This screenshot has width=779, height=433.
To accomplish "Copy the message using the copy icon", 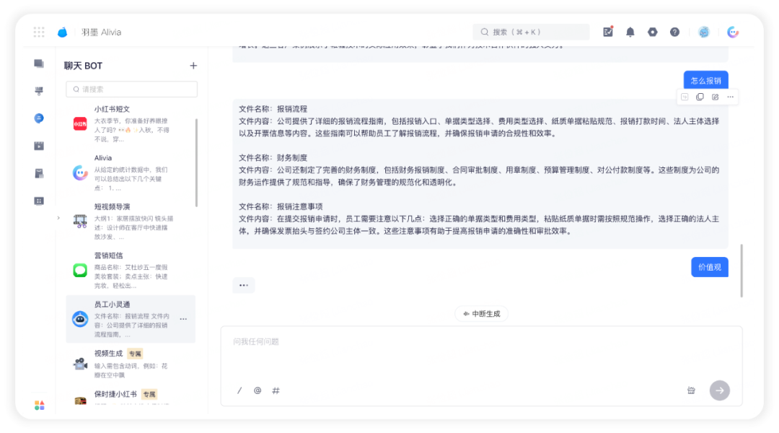I will pyautogui.click(x=700, y=97).
